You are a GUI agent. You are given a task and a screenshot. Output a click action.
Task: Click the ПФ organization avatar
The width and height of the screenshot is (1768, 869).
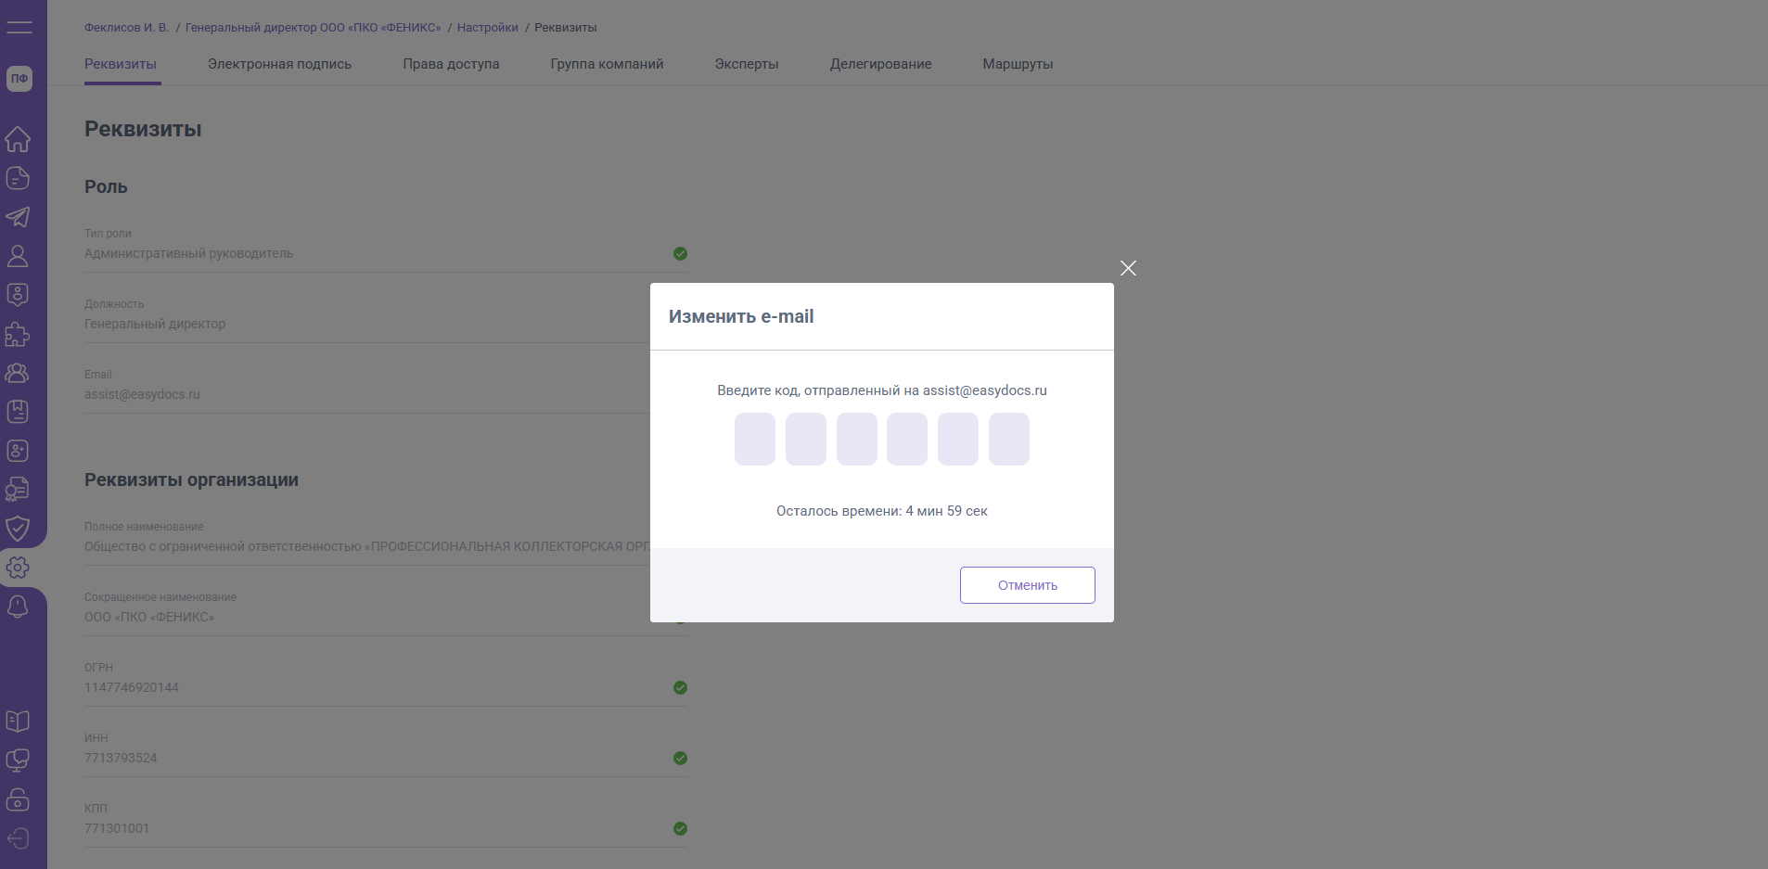[x=19, y=79]
